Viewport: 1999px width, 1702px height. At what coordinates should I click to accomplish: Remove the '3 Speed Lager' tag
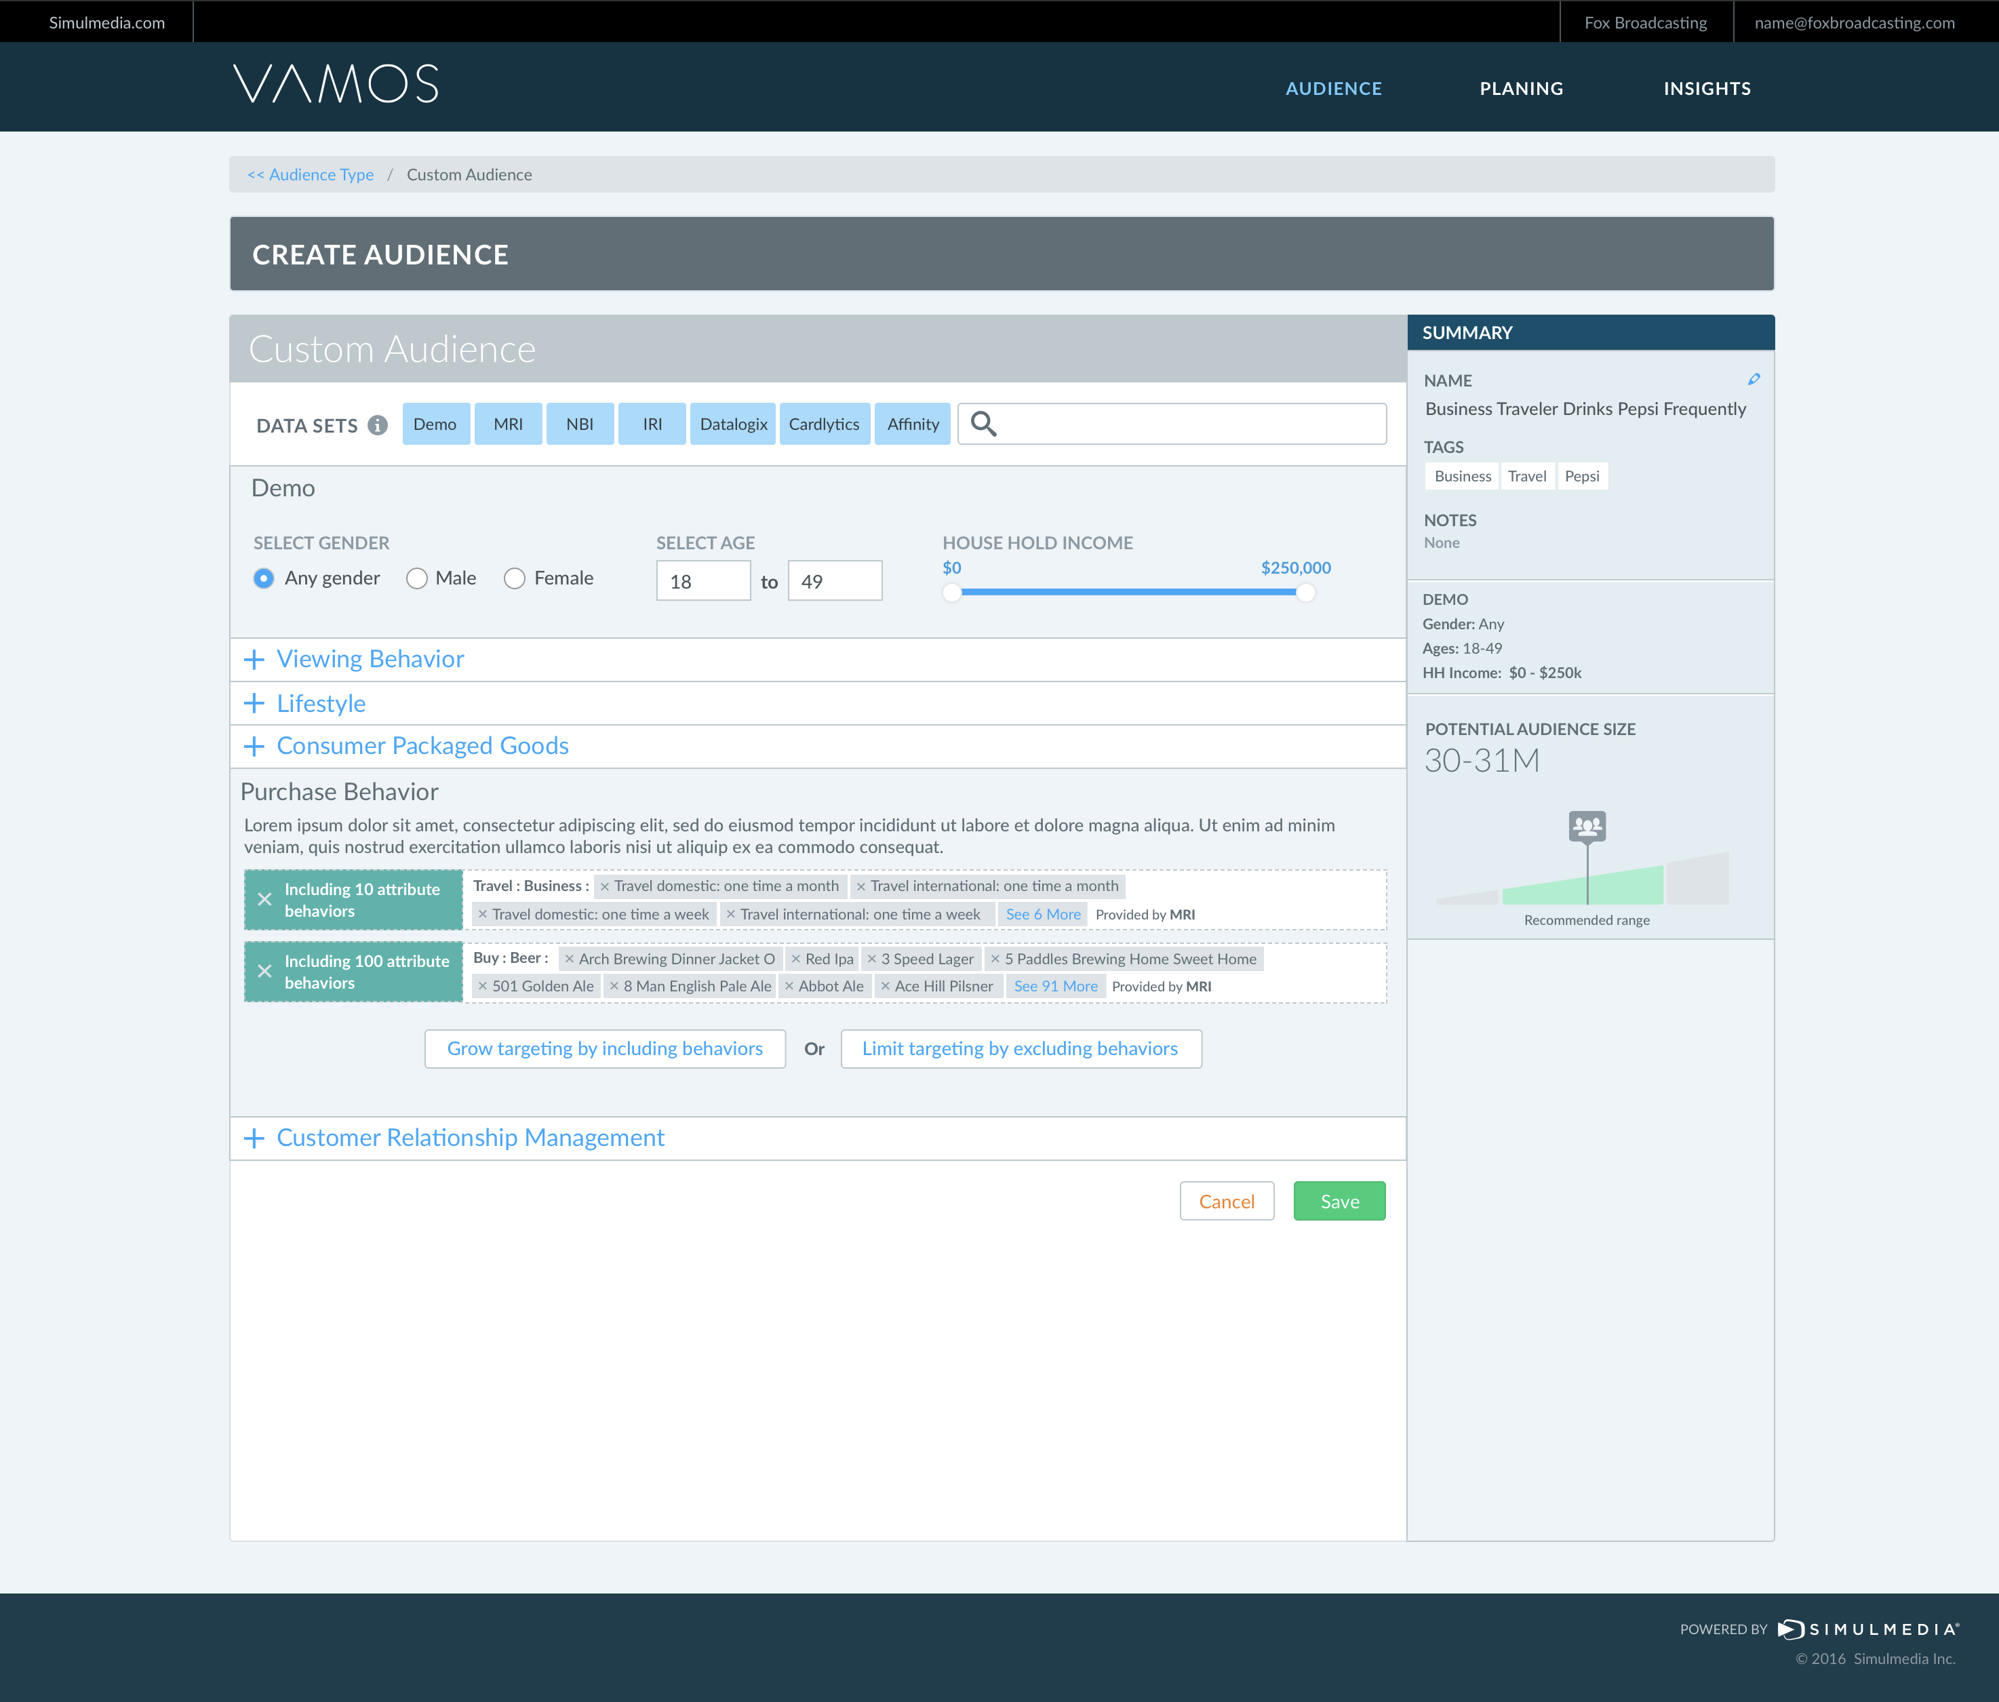[871, 959]
